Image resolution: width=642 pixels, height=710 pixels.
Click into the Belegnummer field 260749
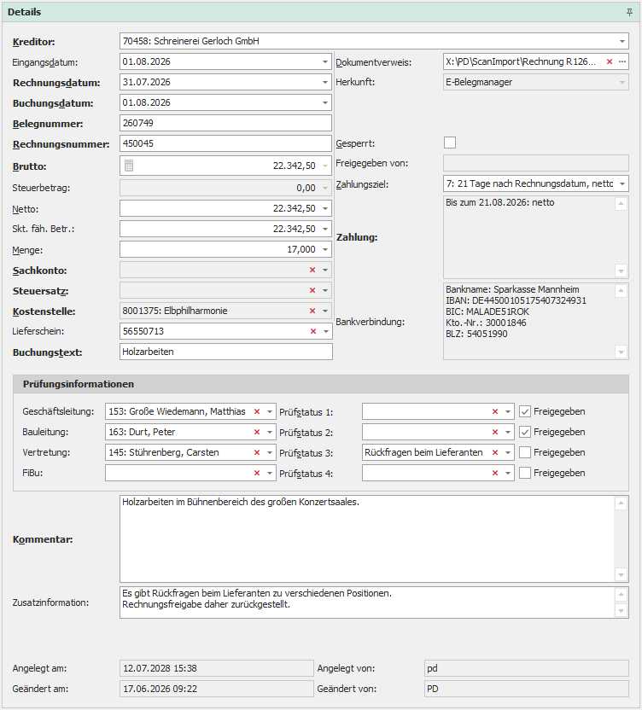point(225,123)
